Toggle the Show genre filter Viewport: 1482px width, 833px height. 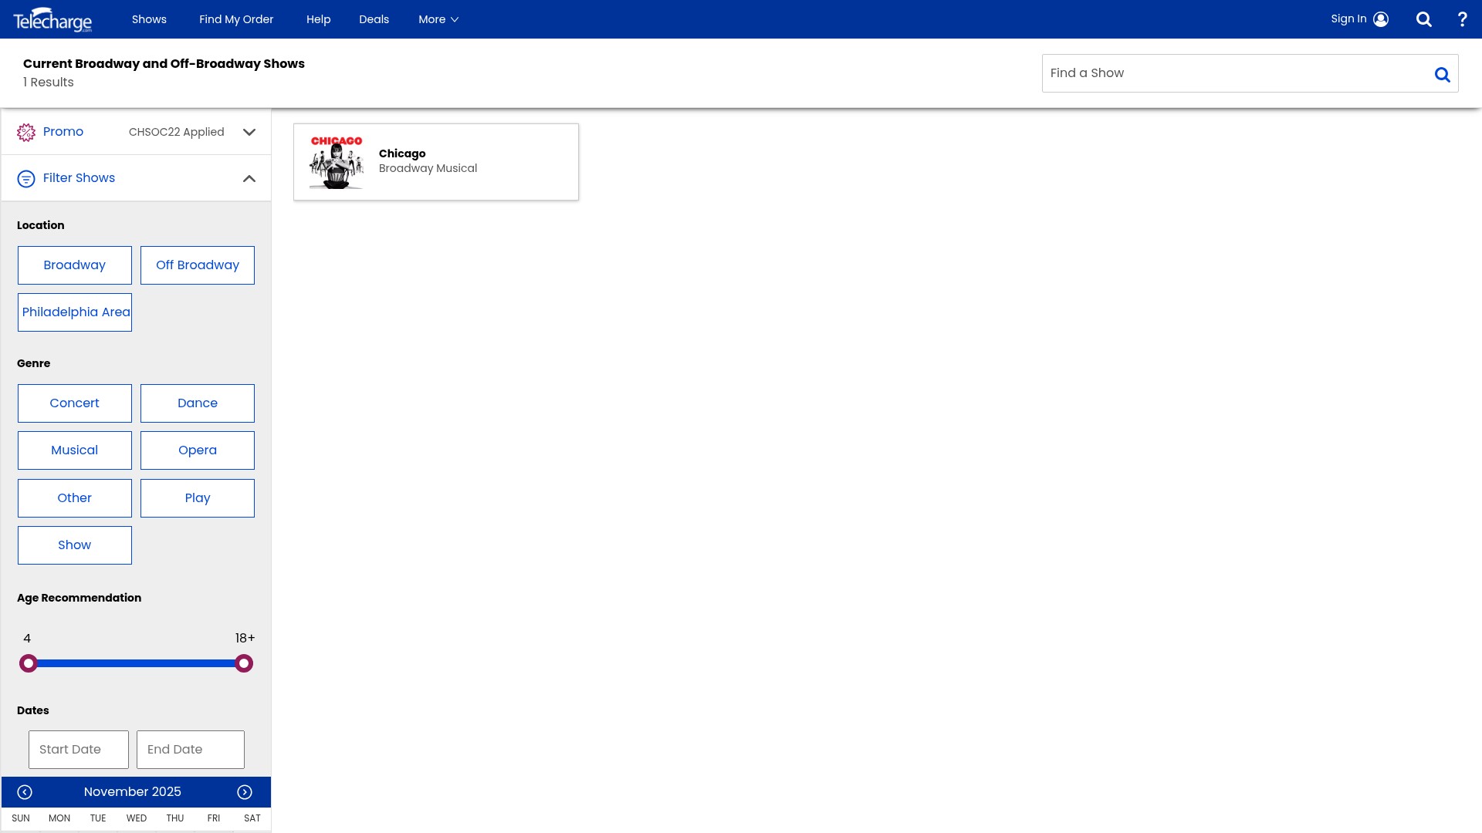[75, 545]
